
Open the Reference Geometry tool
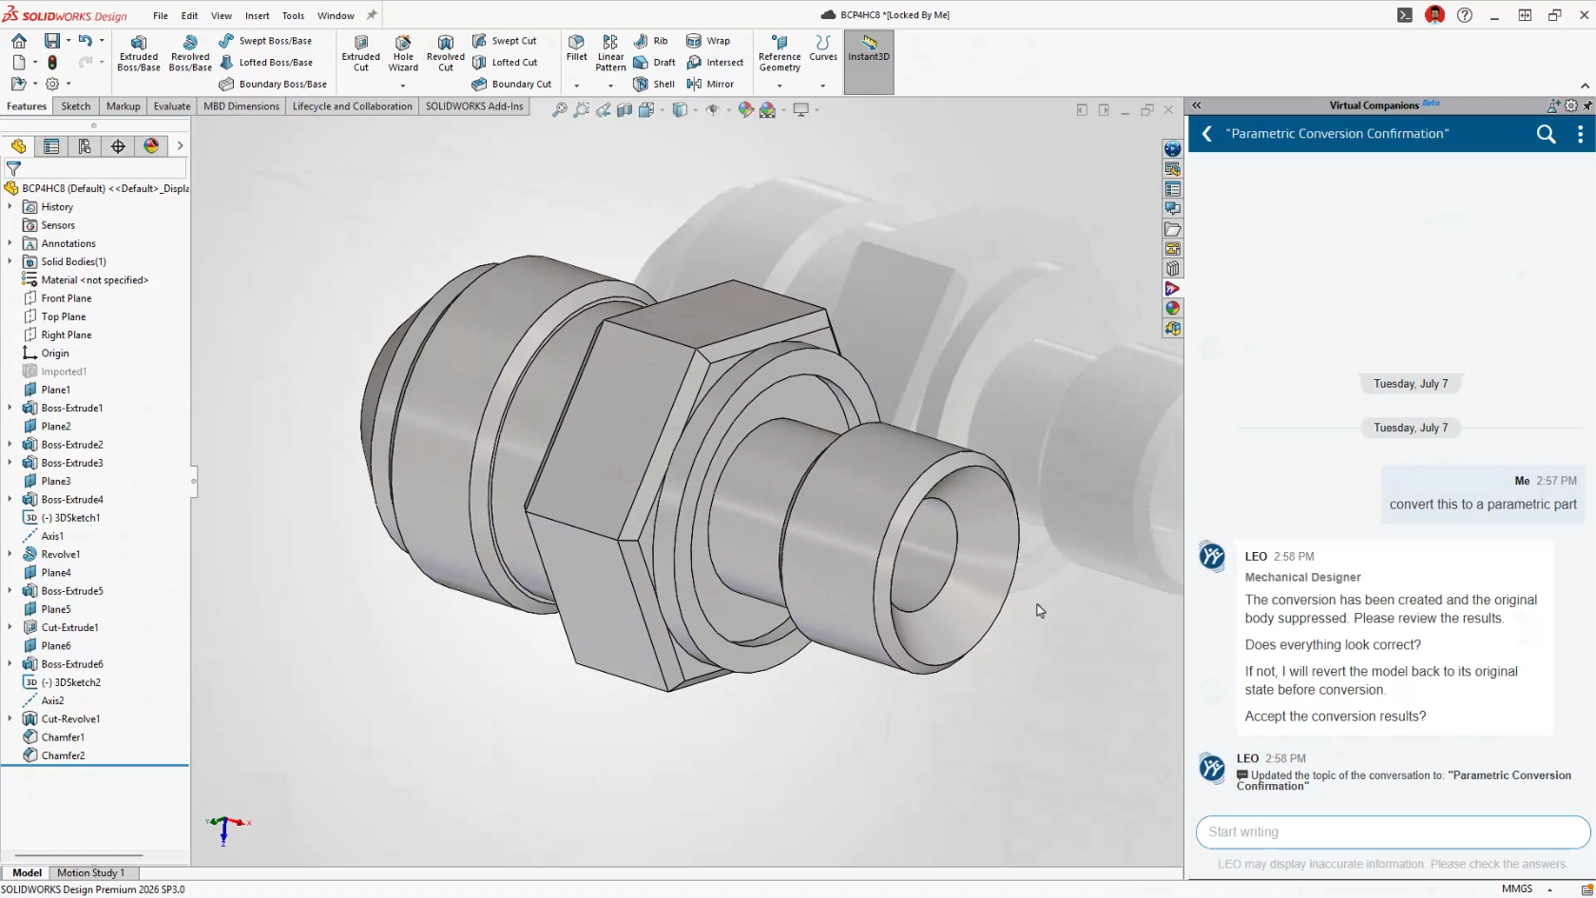click(779, 53)
